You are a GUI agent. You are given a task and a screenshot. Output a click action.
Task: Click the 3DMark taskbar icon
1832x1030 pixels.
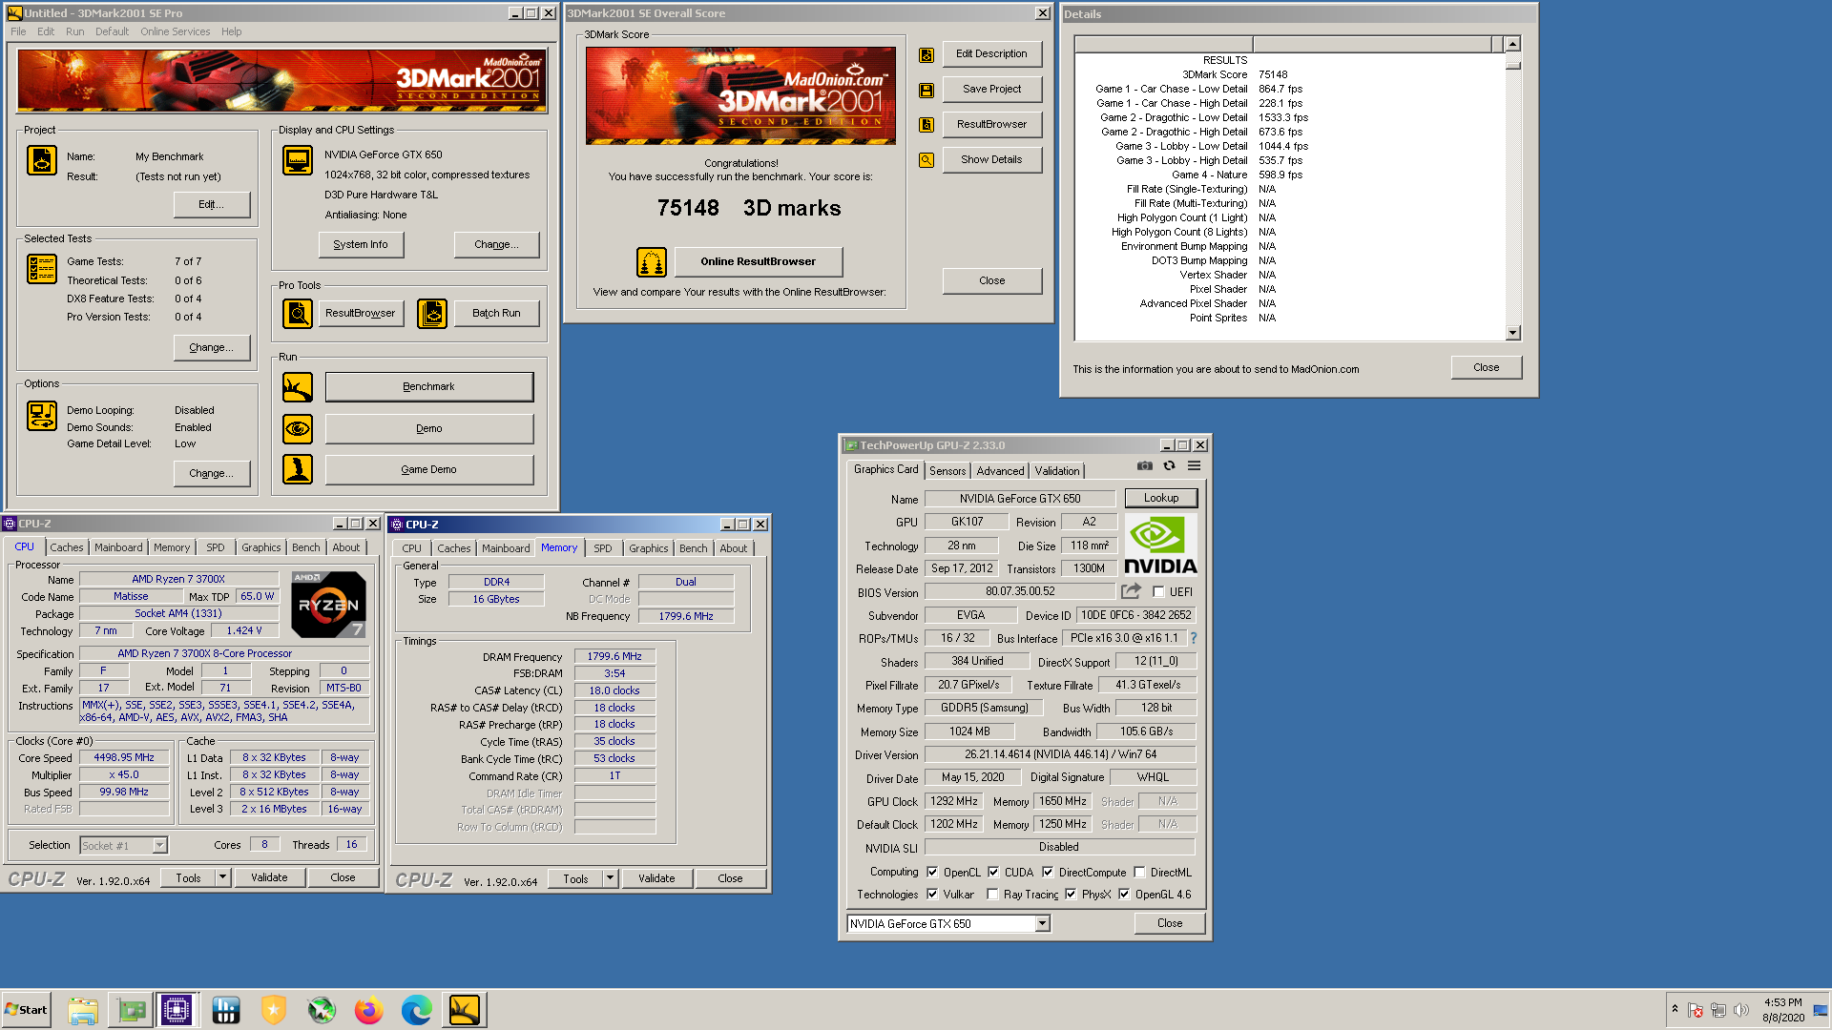465,1010
